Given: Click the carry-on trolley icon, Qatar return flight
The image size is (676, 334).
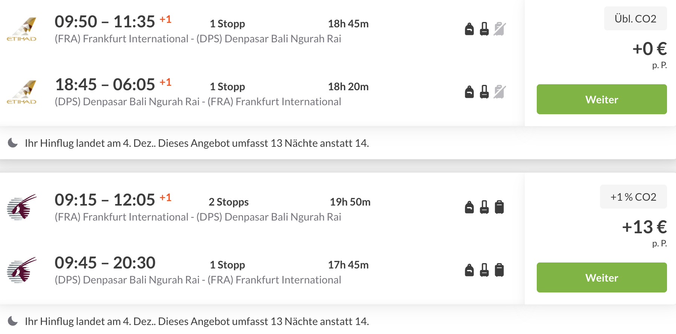Looking at the screenshot, I should click(484, 270).
